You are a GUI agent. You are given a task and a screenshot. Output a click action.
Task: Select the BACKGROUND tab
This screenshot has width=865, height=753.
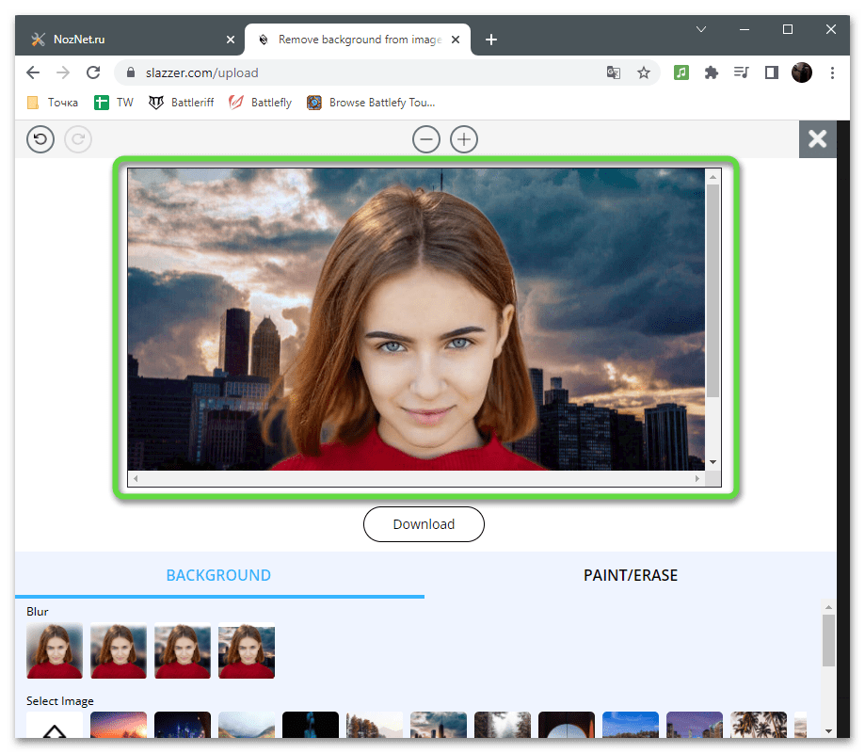[x=218, y=575]
